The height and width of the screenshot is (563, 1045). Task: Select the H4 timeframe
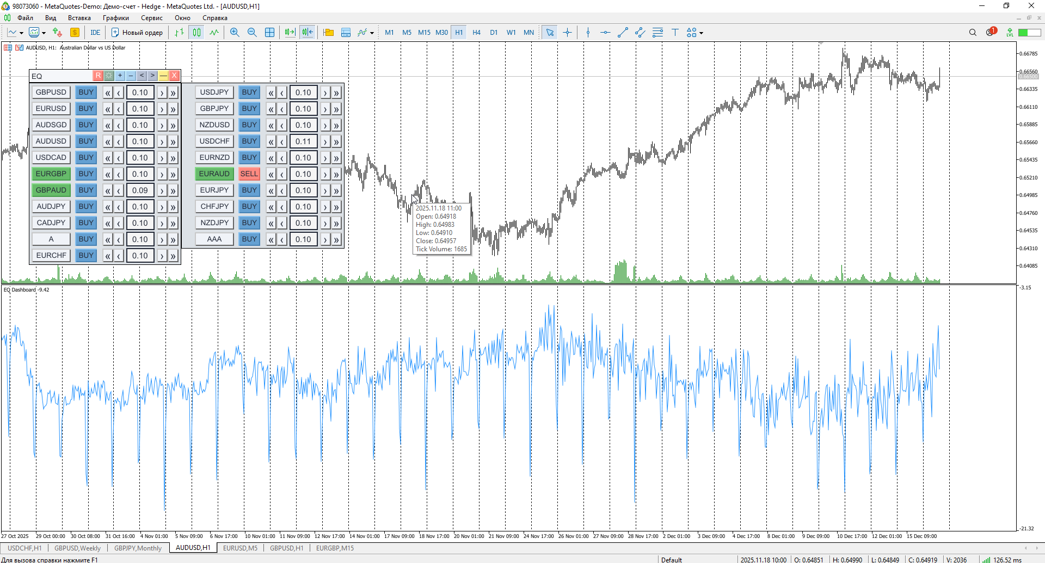[476, 33]
